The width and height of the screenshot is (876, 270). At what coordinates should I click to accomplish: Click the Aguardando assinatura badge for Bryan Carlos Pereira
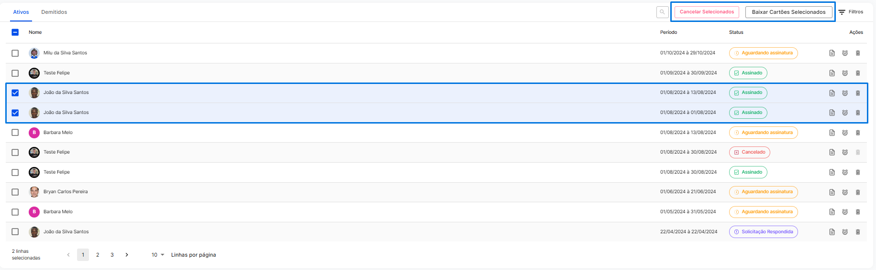763,192
